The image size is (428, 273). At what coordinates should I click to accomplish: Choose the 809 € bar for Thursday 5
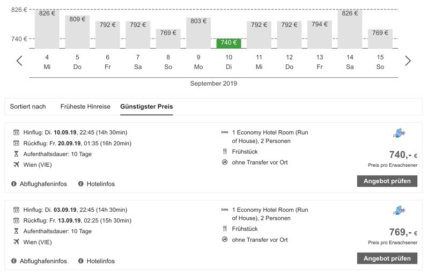coord(77,31)
